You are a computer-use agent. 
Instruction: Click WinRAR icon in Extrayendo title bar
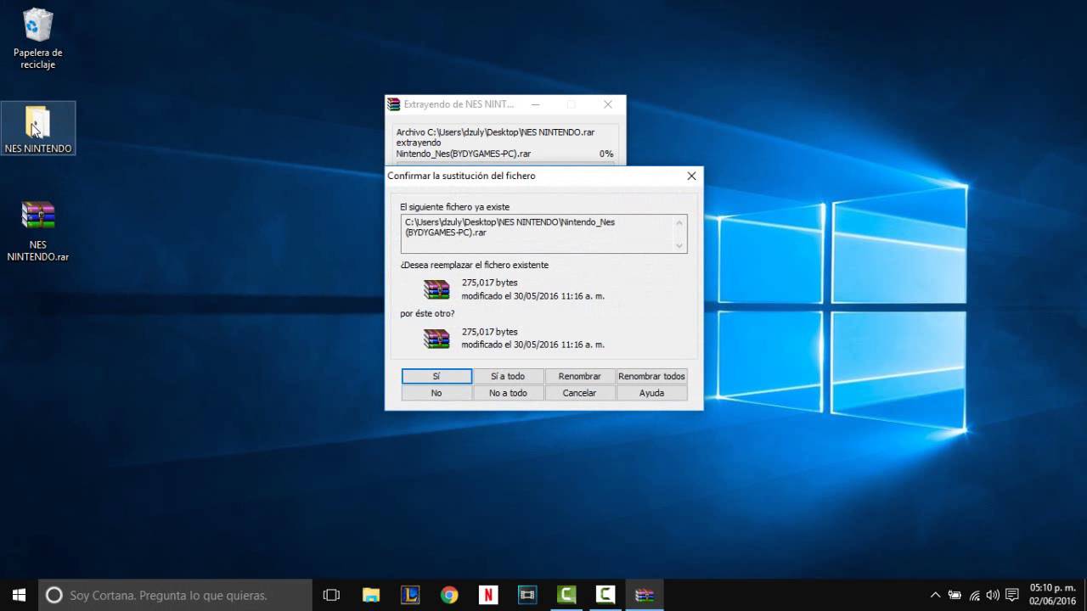point(394,104)
